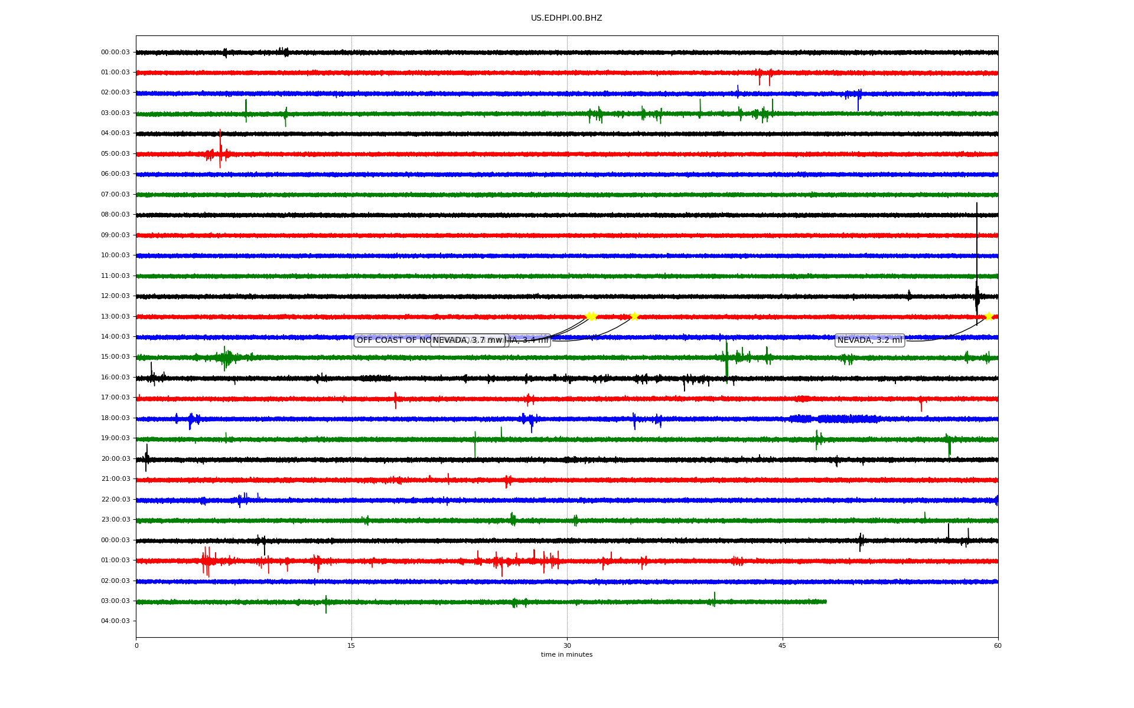Click the x-axis tick label 60

tap(998, 645)
